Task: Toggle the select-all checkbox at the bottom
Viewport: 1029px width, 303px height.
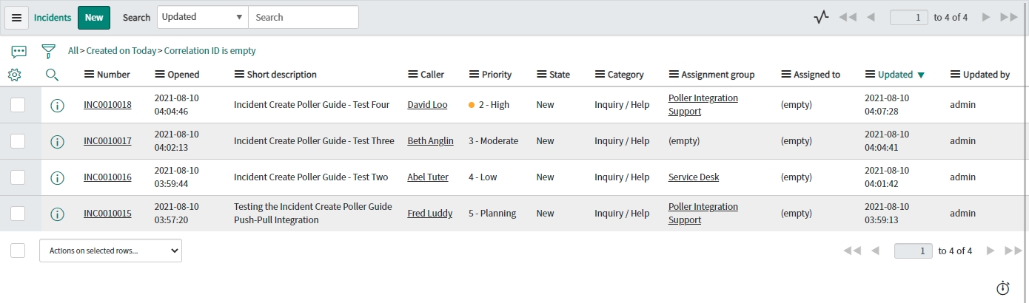Action: pyautogui.click(x=18, y=251)
